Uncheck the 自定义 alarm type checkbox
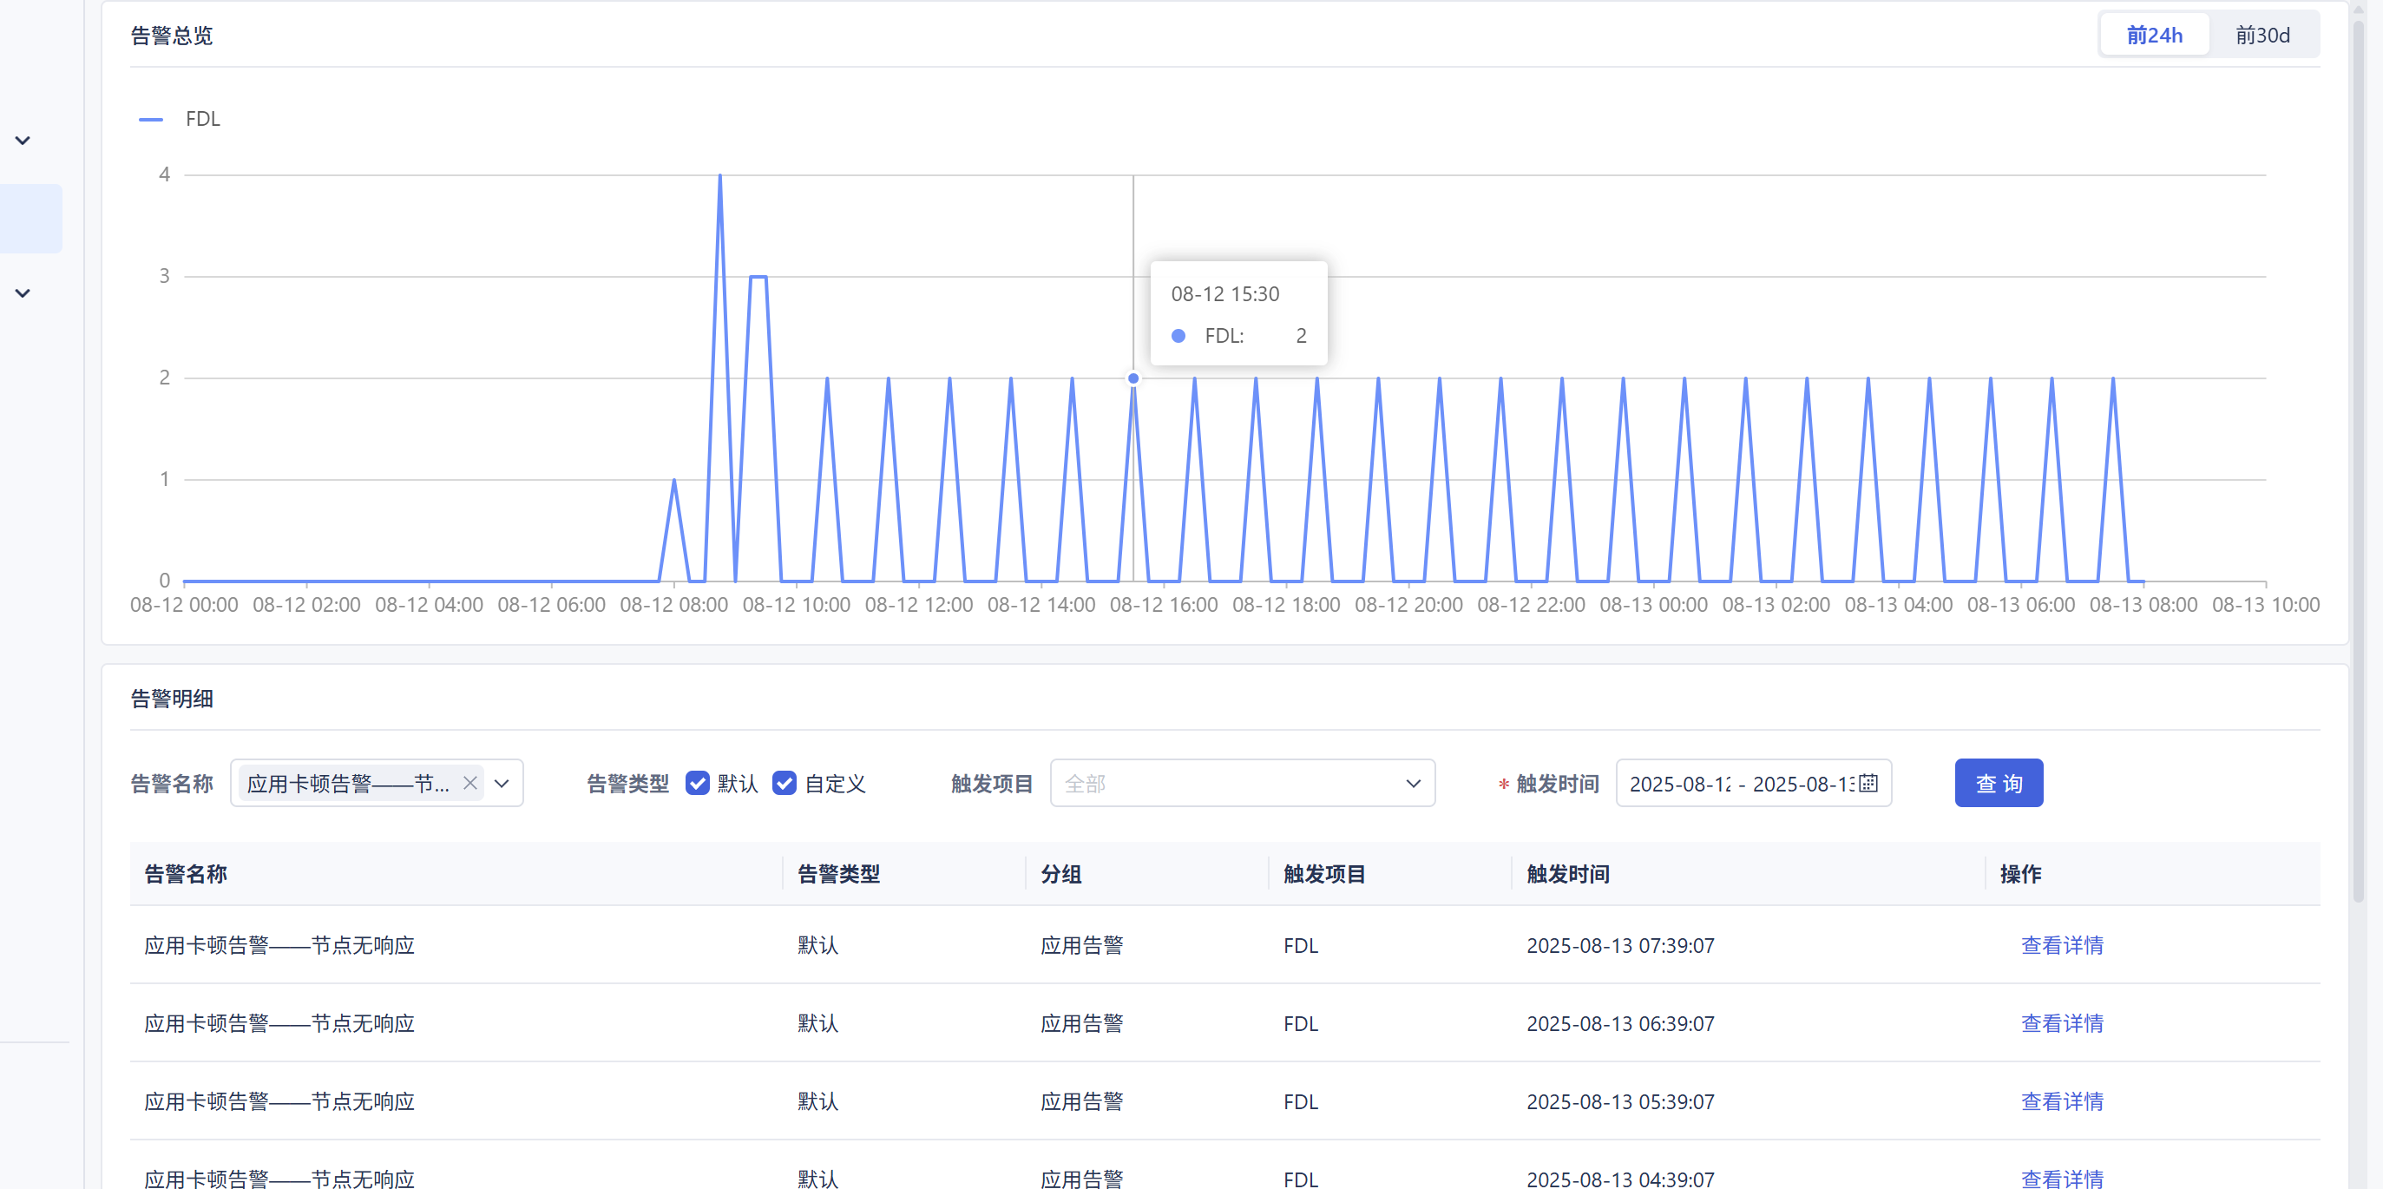2383x1189 pixels. point(784,783)
